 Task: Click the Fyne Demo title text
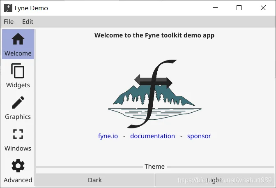[31, 8]
